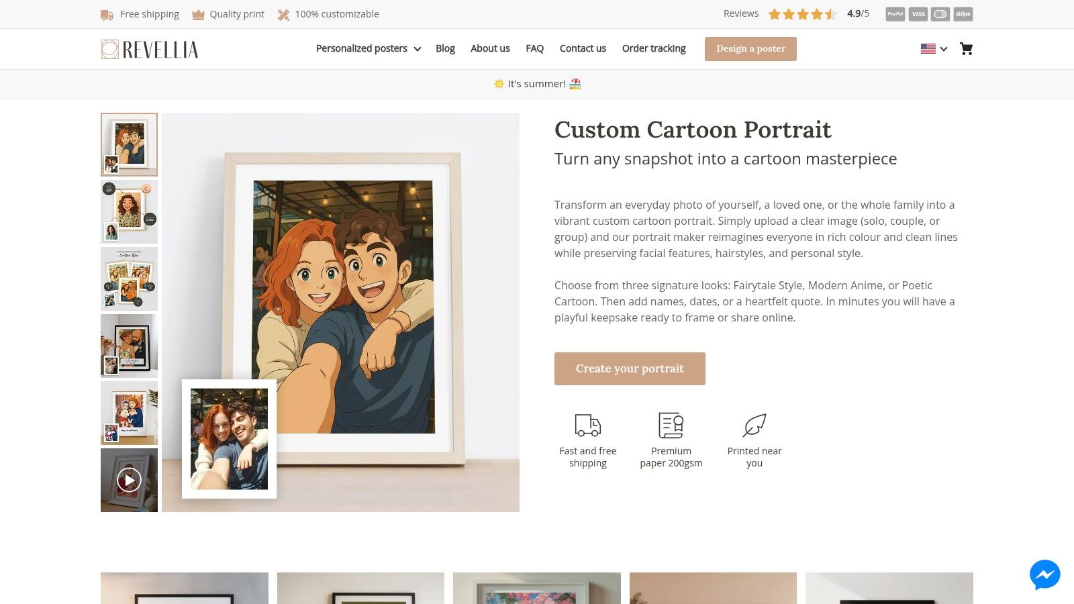Click the PayPal payment badge
The image size is (1074, 604).
[x=895, y=14]
